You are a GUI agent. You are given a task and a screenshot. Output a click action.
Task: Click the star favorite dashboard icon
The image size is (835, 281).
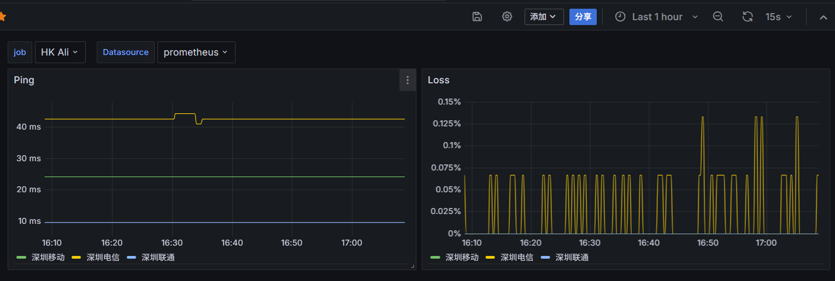pos(2,17)
